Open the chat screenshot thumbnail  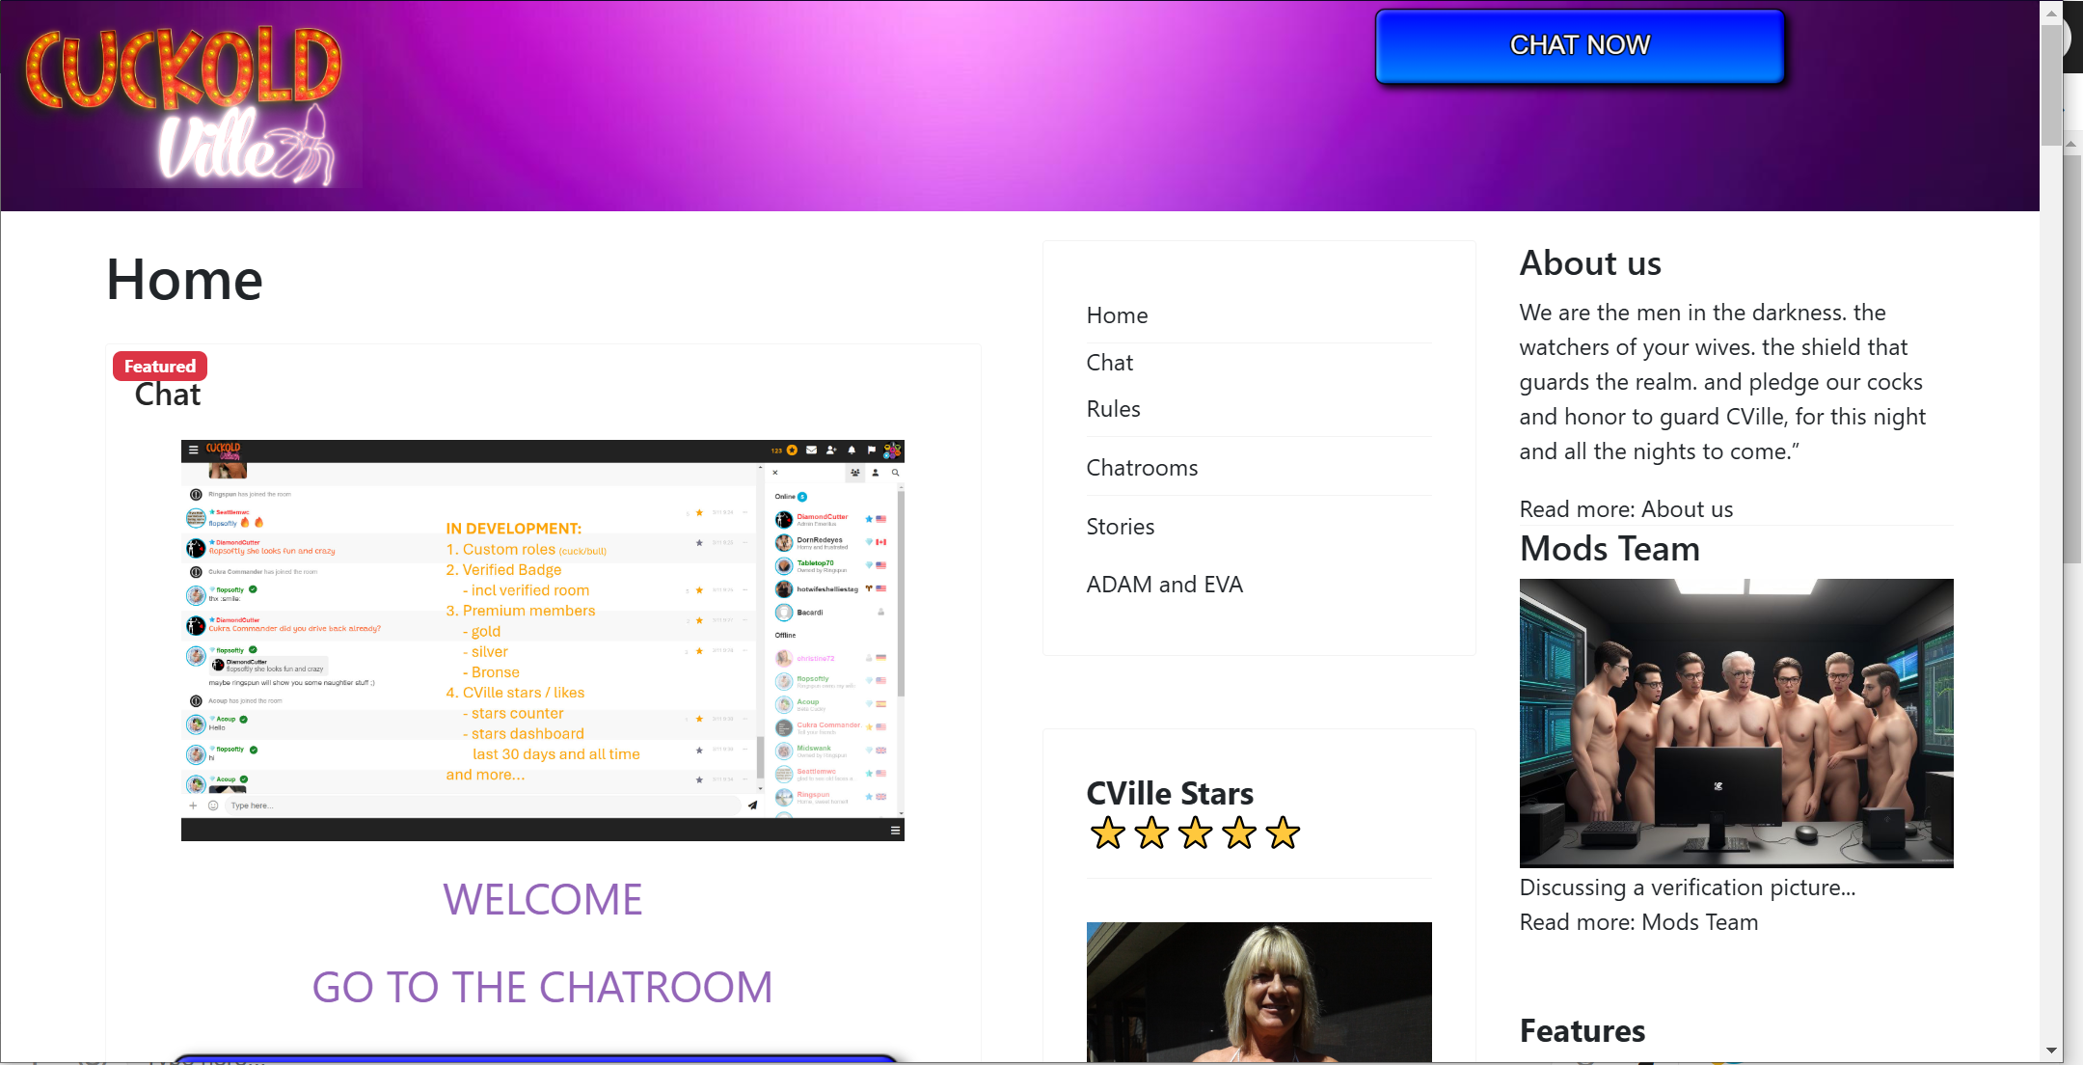pos(542,640)
